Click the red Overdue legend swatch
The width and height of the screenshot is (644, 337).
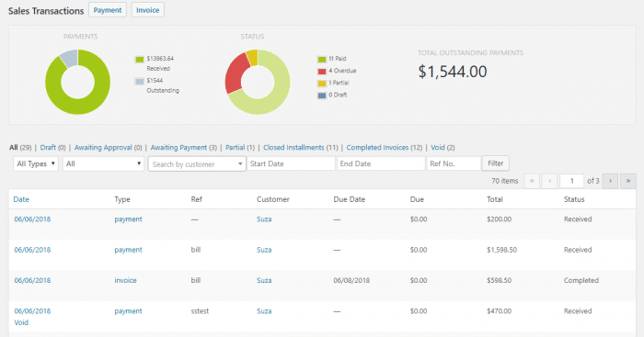point(322,72)
